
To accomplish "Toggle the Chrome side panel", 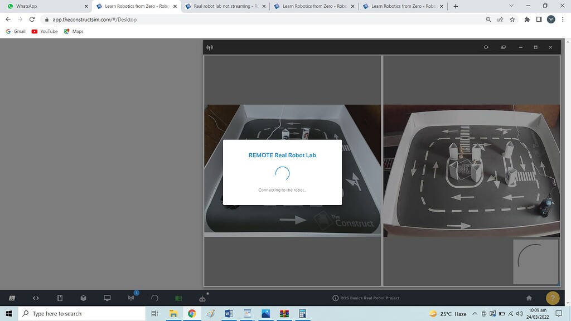I will 539,20.
